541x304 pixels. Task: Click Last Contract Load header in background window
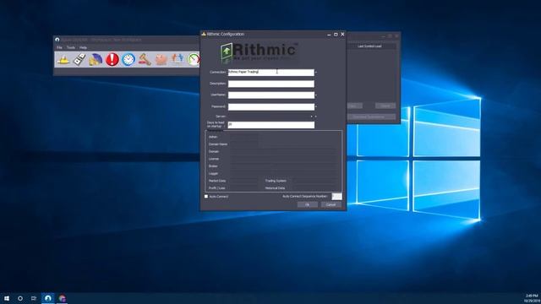pos(369,46)
